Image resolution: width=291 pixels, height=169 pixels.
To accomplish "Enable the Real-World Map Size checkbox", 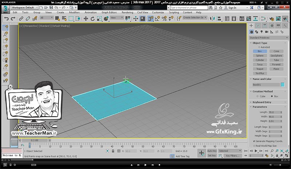I will pyautogui.click(x=254, y=146).
